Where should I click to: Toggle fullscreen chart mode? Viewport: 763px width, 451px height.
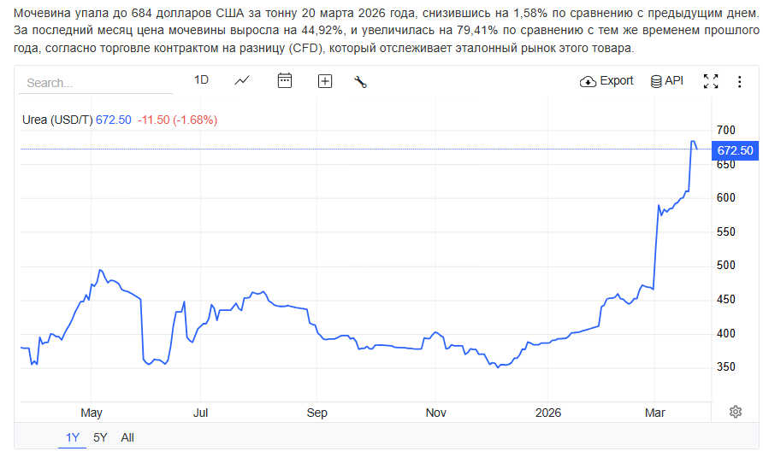[x=710, y=81]
